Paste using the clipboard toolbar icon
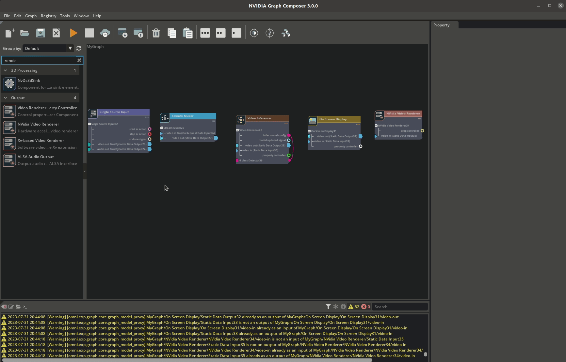566x362 pixels. (x=187, y=33)
